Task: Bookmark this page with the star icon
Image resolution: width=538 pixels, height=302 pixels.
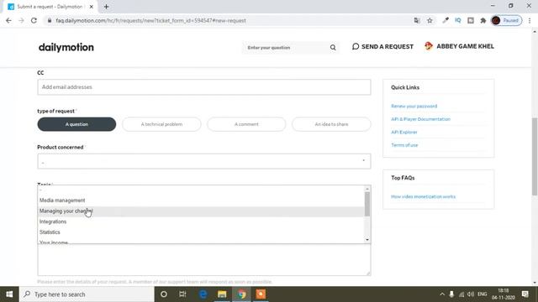Action: 430,20
